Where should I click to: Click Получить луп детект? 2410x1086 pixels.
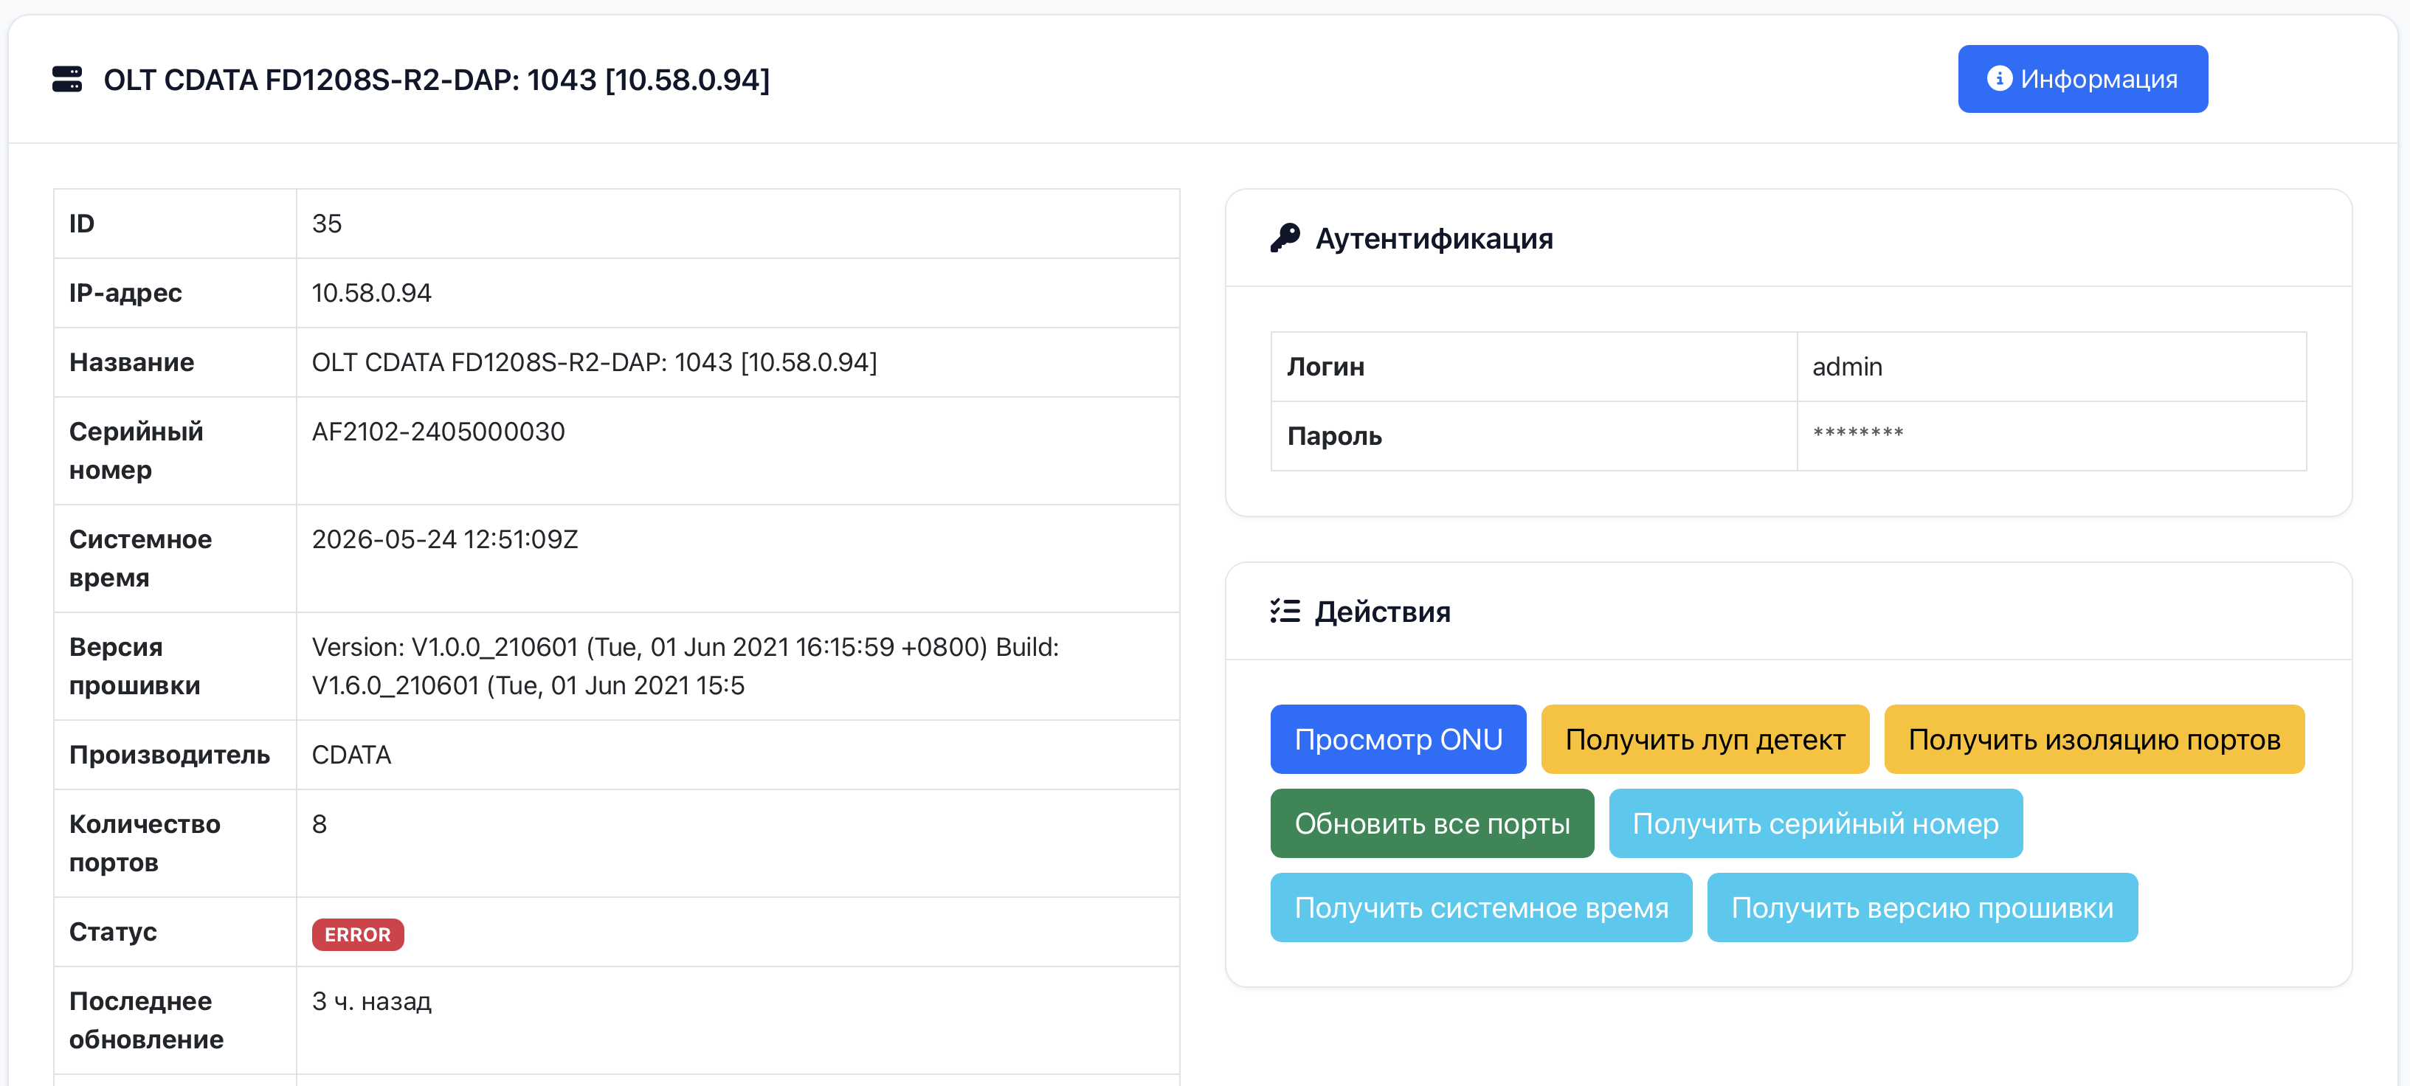pos(1705,739)
